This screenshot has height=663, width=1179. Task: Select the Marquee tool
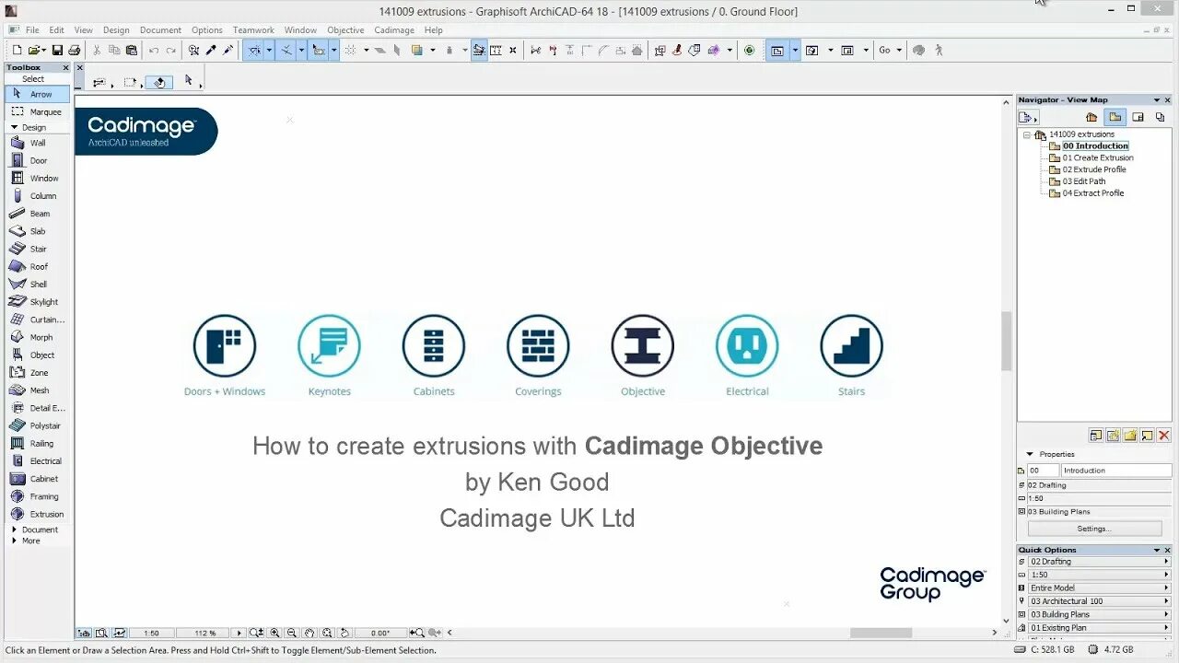(37, 111)
